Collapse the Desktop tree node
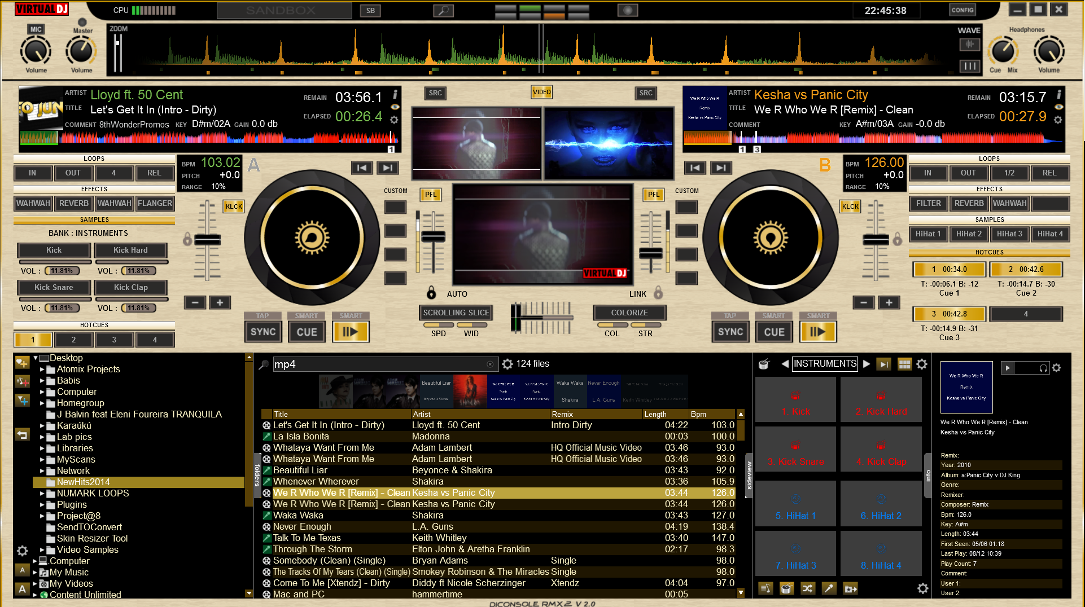 [x=36, y=358]
